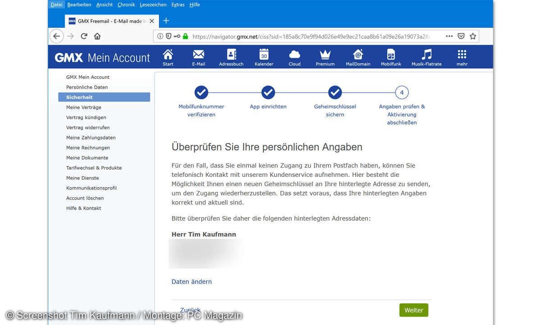Open the Ansicht menu
The width and height of the screenshot is (541, 325).
tap(105, 5)
